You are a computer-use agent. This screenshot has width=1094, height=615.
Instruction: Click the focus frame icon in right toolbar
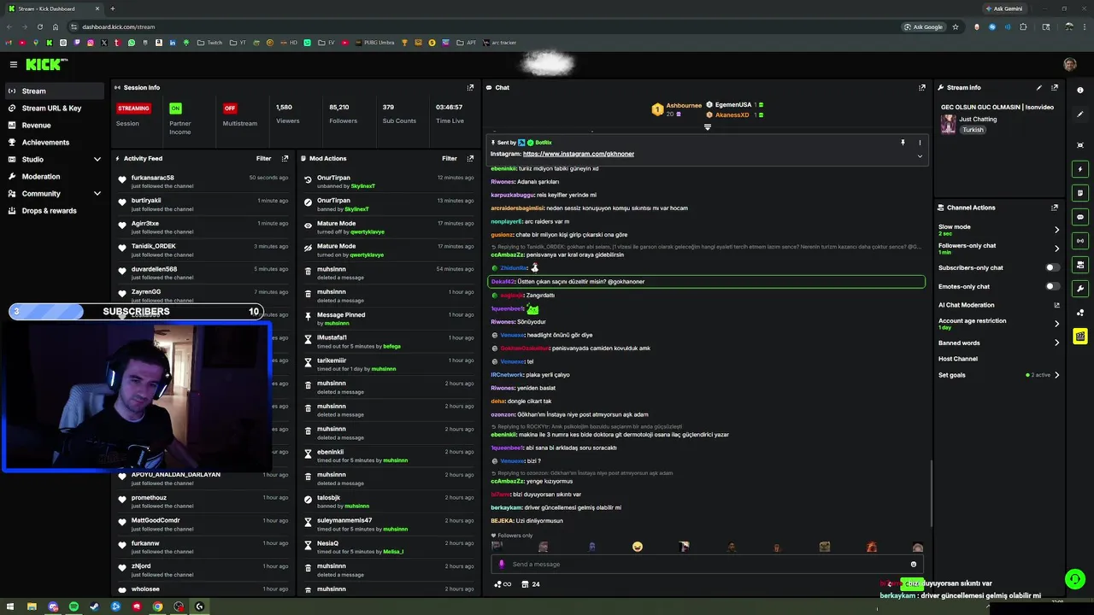click(1080, 145)
